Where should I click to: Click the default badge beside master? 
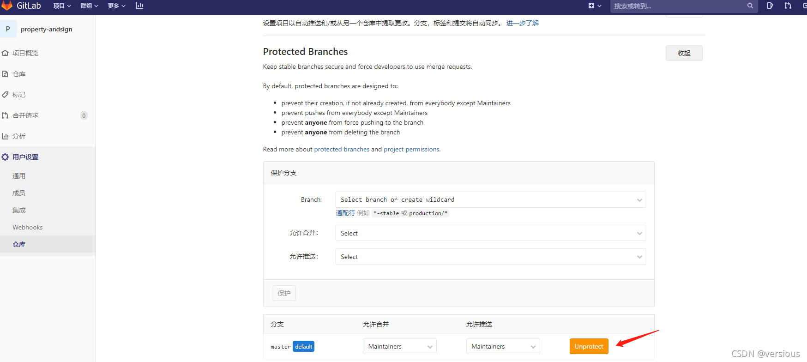[x=304, y=346]
